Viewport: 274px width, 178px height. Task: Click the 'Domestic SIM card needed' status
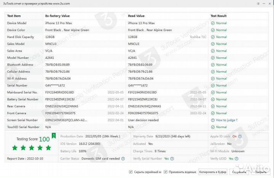[x=100, y=159]
